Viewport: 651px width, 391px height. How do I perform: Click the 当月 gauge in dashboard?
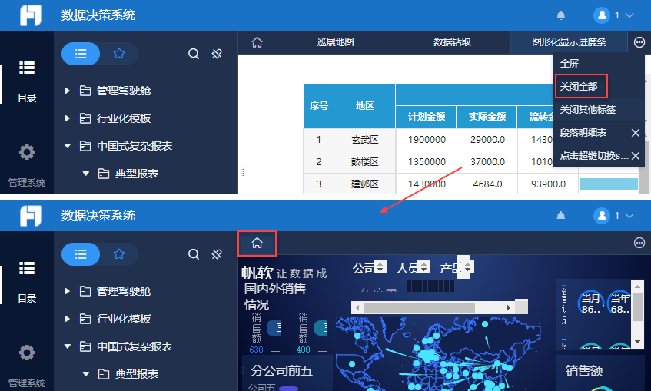pyautogui.click(x=590, y=303)
